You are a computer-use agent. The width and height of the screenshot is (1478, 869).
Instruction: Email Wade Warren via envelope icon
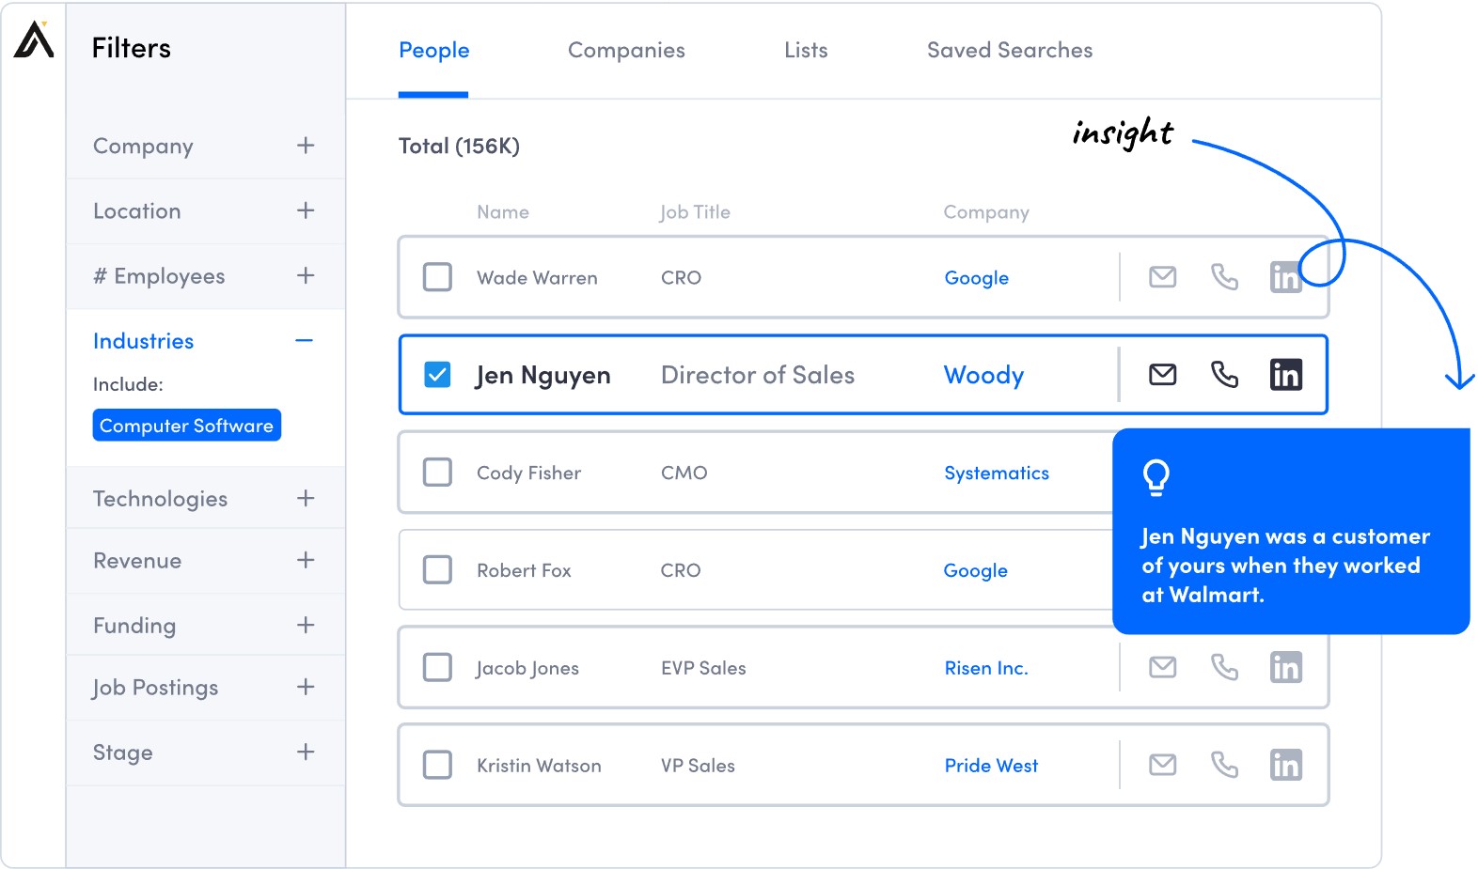point(1163,277)
